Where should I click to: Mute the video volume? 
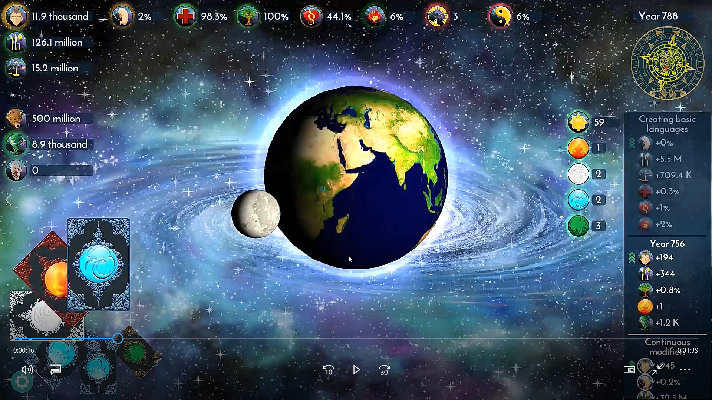pos(27,370)
